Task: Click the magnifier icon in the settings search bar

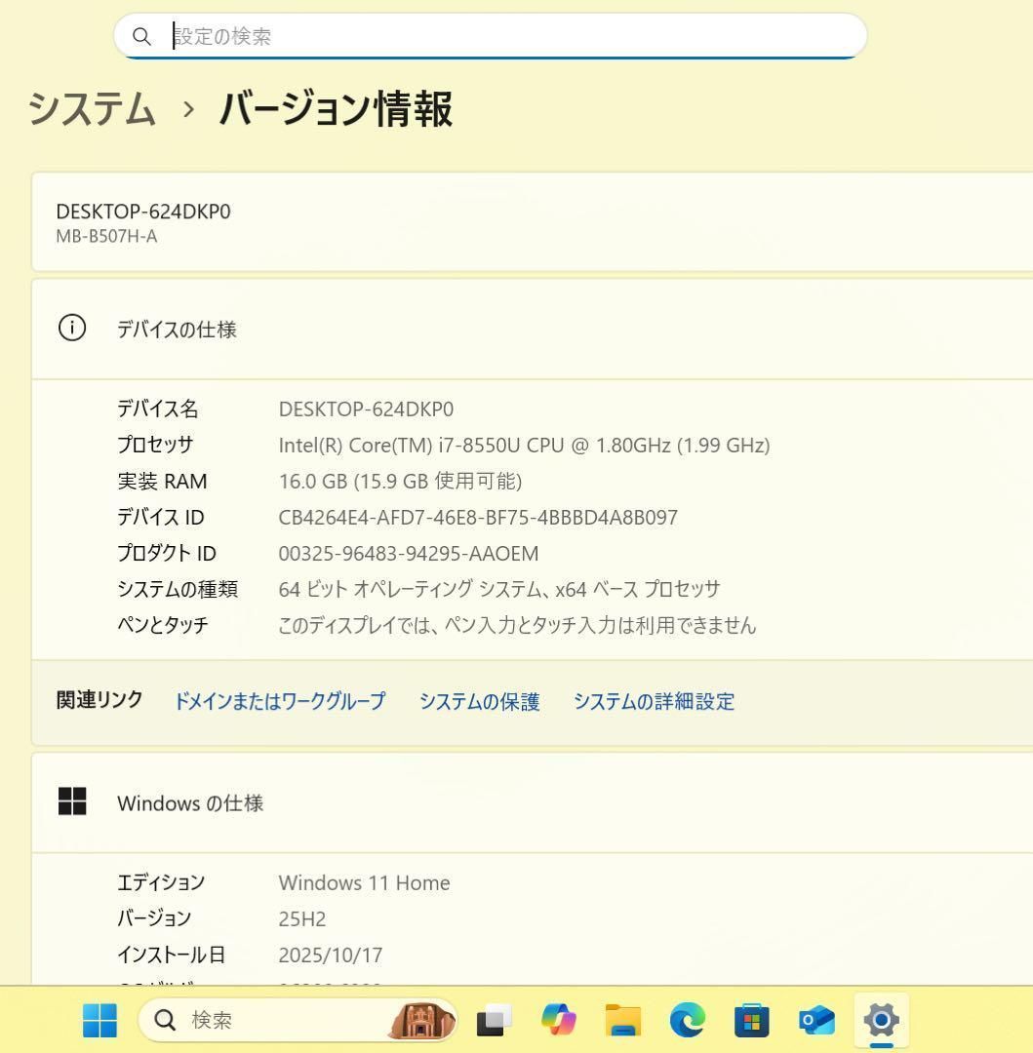Action: pyautogui.click(x=142, y=36)
